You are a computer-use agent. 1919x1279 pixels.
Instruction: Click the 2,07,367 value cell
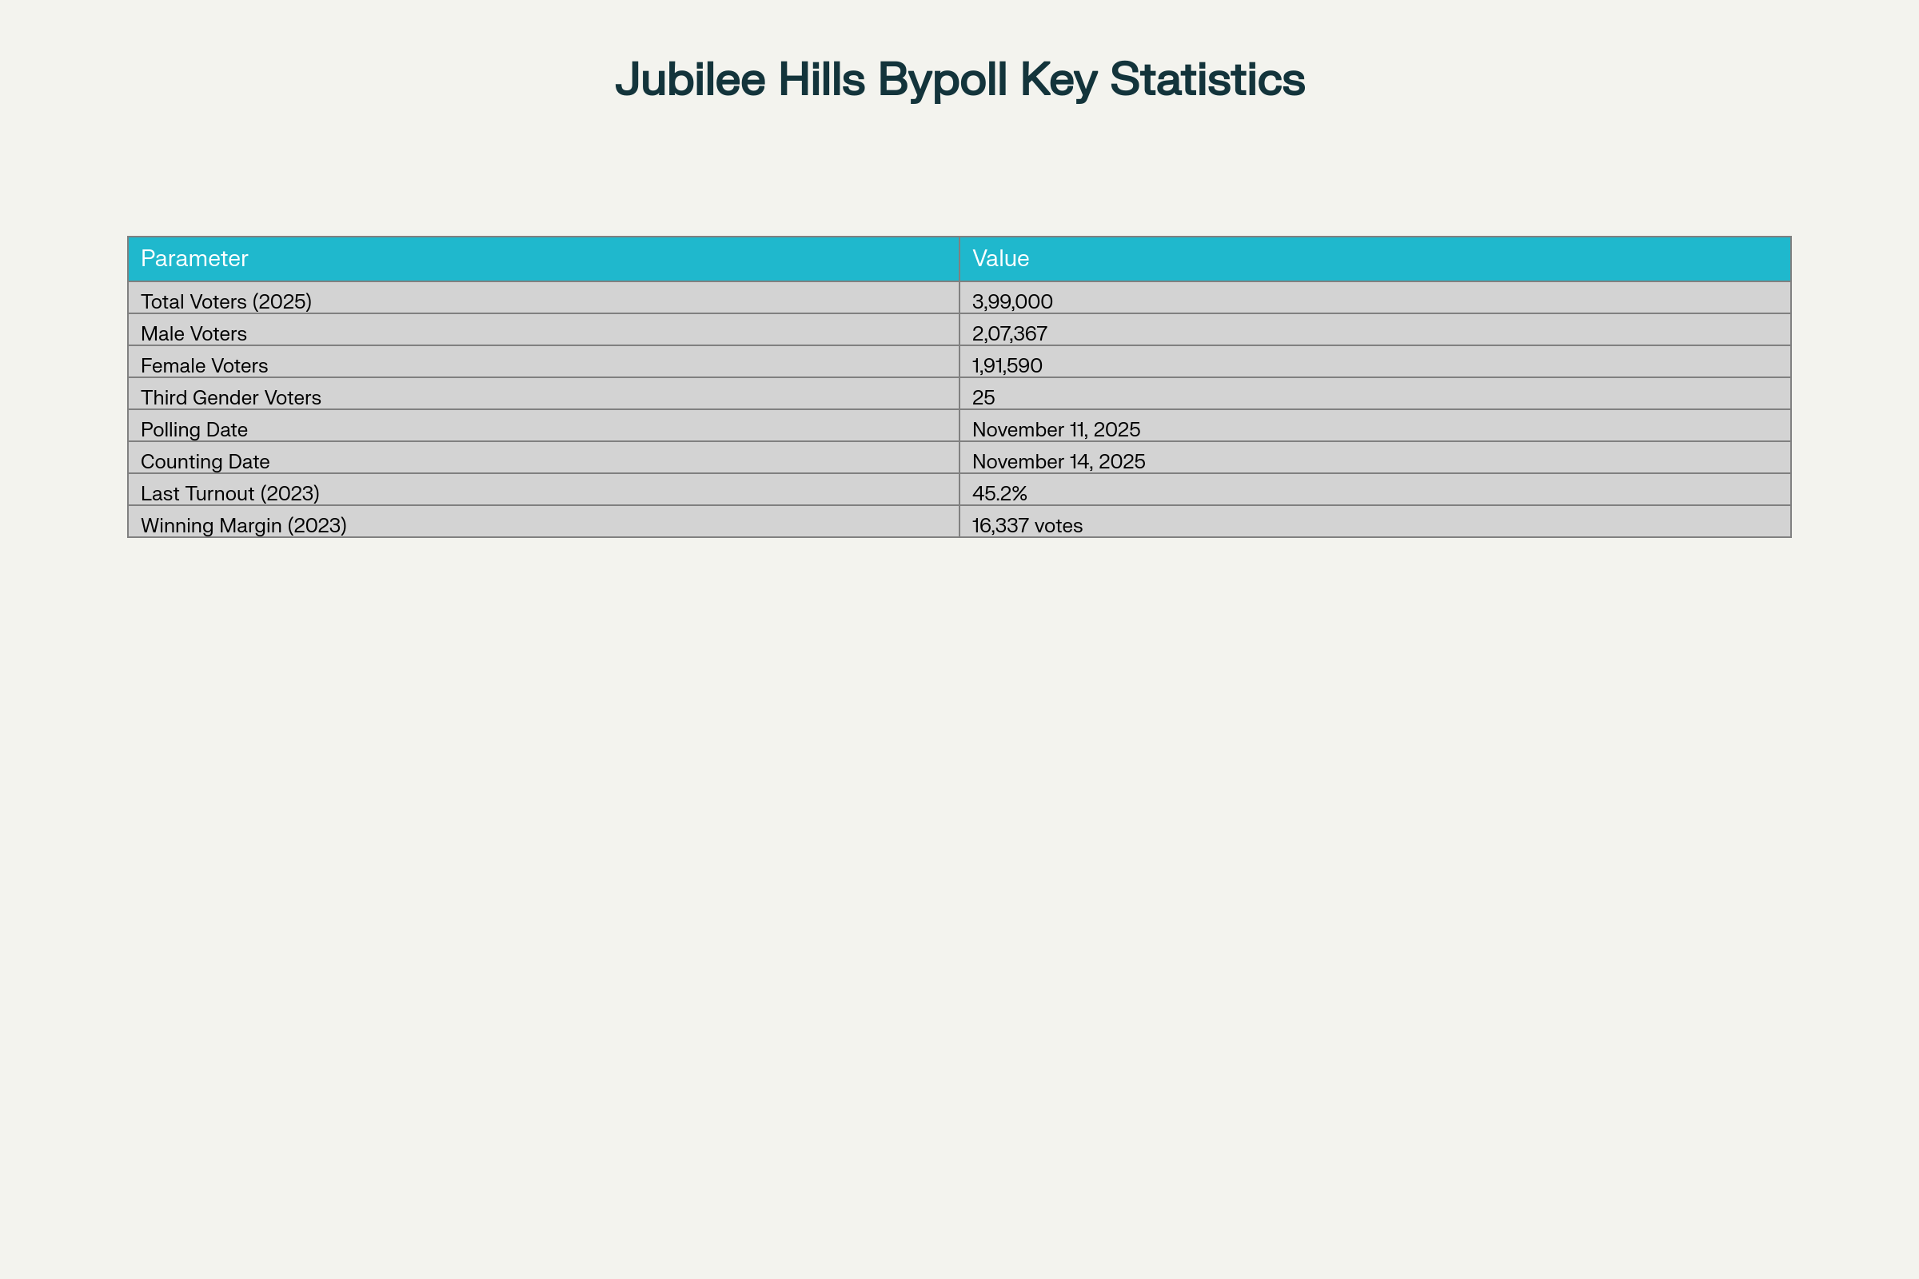(1009, 333)
